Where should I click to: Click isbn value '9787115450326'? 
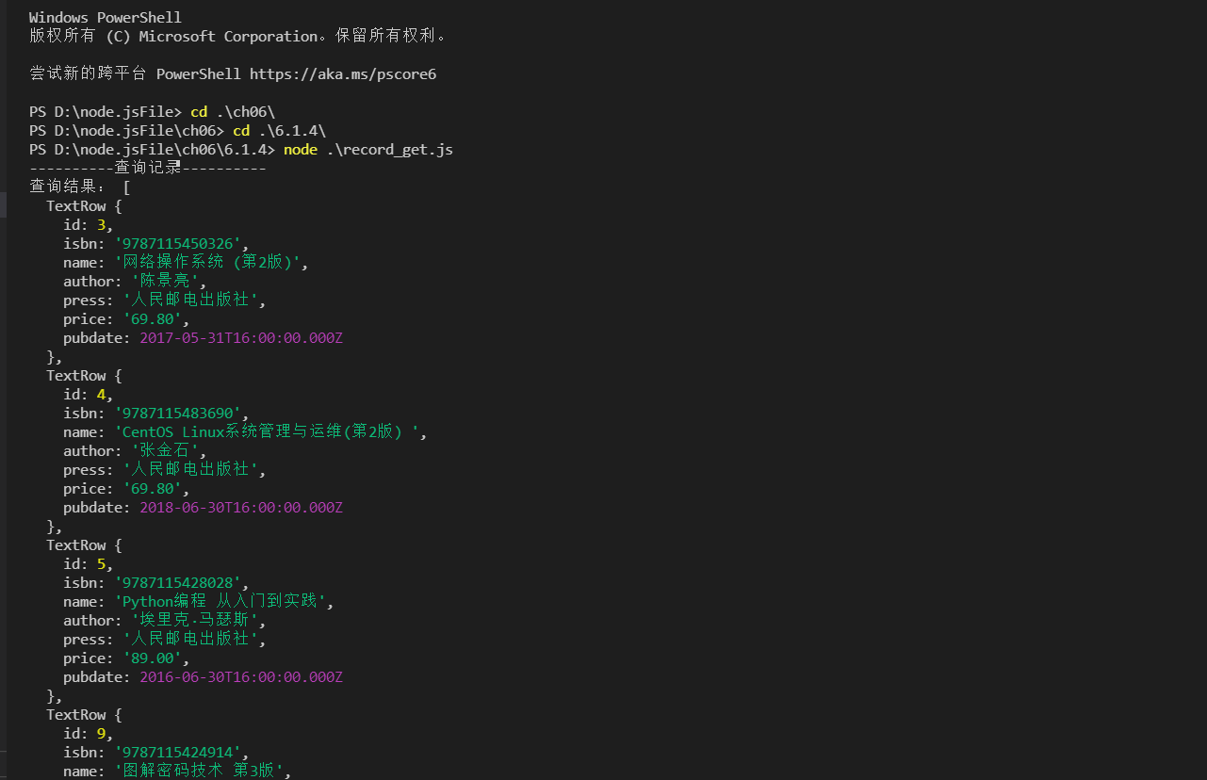coord(178,243)
